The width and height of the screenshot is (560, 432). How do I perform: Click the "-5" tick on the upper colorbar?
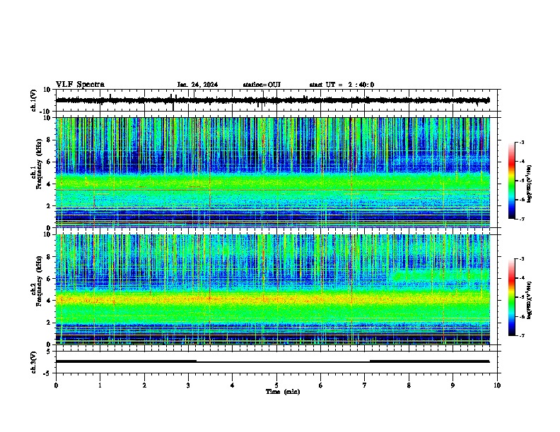521,181
